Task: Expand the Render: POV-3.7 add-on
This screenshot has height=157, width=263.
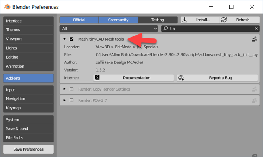Action: [x=65, y=100]
